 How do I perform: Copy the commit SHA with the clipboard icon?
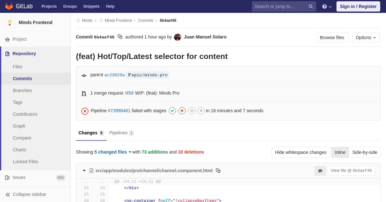coord(120,37)
